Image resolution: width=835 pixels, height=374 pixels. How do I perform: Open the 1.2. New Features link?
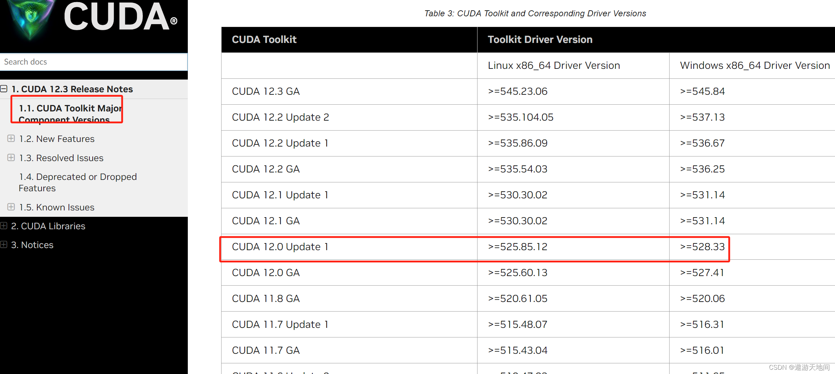point(57,139)
